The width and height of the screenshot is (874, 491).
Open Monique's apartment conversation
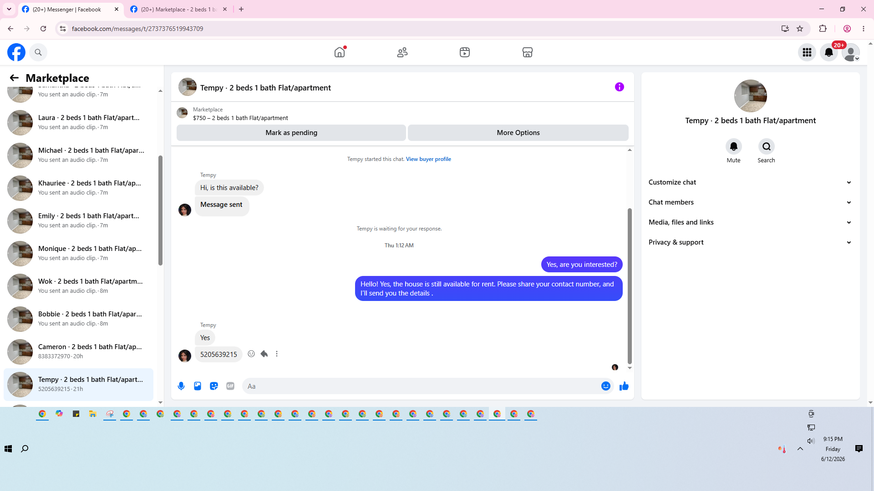click(78, 253)
